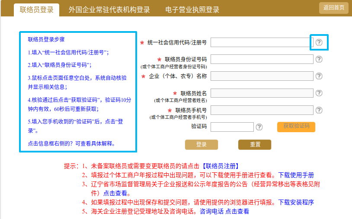Click the 返回首页 button
Viewport: 352px width, 219px height.
(333, 8)
